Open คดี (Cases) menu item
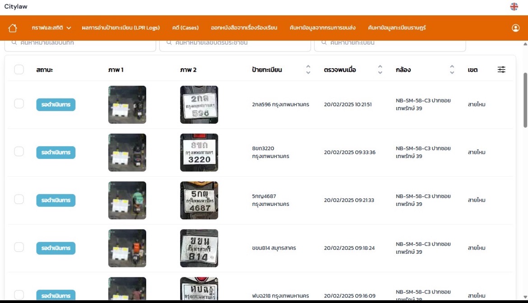This screenshot has width=528, height=303. pyautogui.click(x=185, y=28)
